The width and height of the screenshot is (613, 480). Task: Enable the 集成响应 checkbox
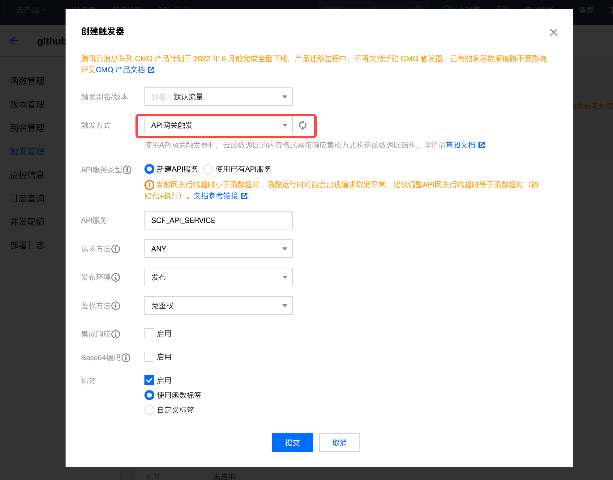(x=149, y=334)
